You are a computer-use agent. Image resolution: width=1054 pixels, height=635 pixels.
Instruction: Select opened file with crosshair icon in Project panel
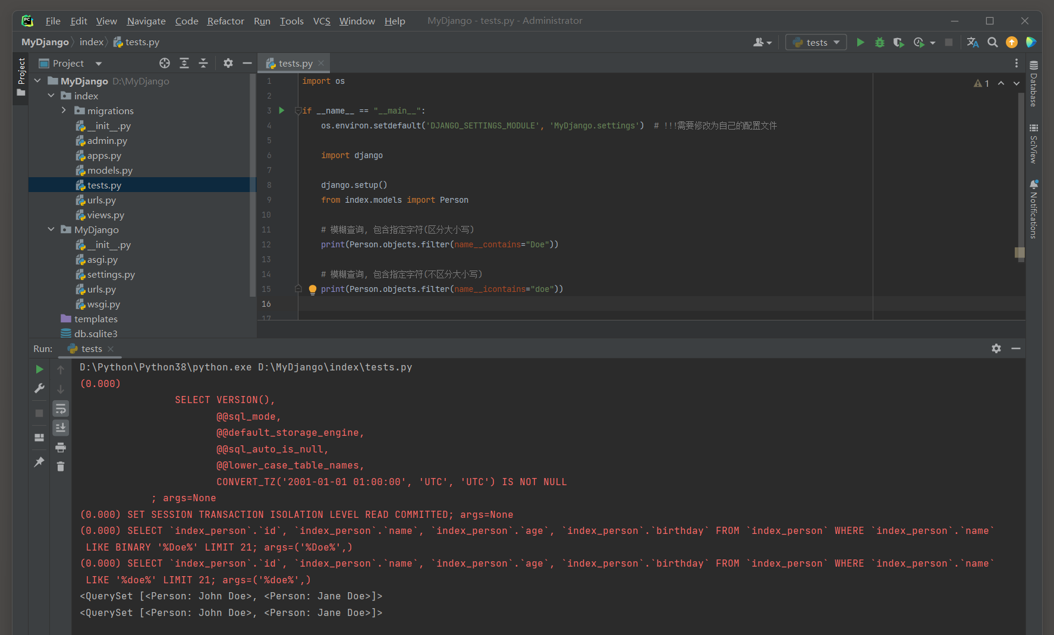tap(165, 63)
